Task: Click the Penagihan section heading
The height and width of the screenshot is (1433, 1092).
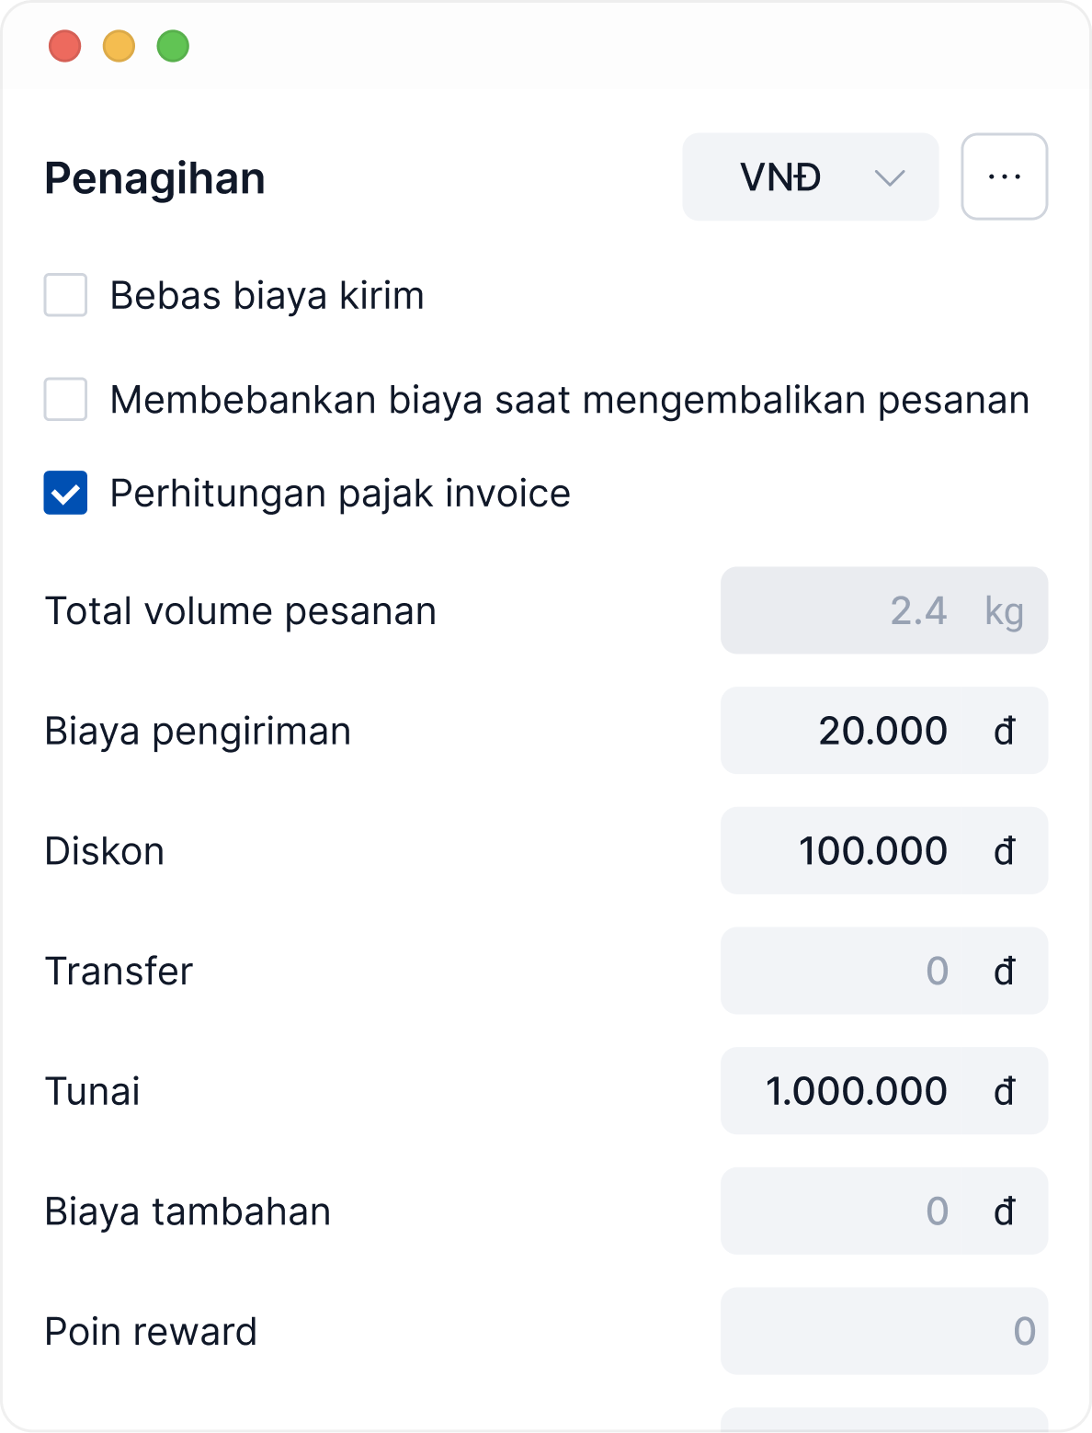Action: click(154, 178)
